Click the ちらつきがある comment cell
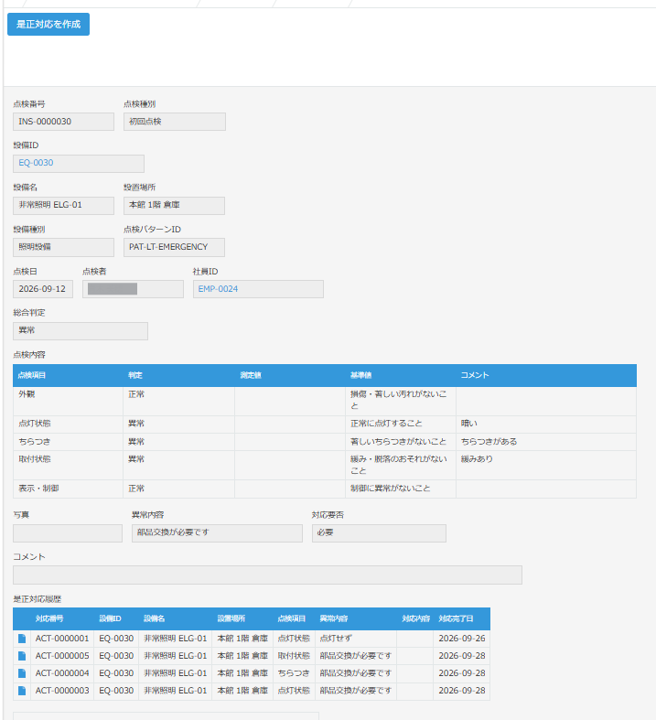Viewport: 656px width, 720px height. (x=546, y=442)
